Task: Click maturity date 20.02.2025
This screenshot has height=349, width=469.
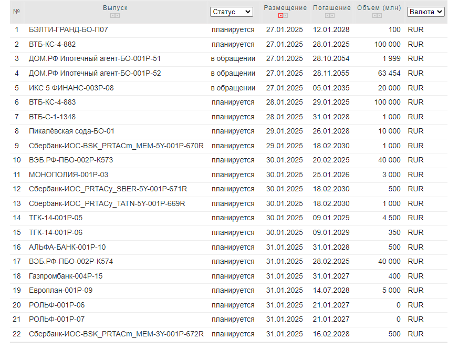Action: [331, 160]
